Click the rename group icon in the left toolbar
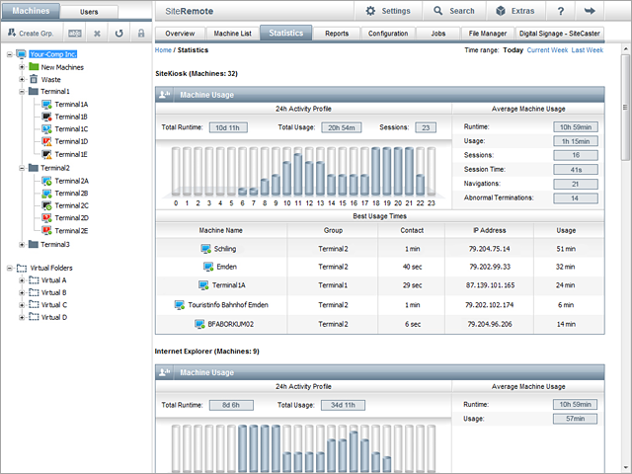 tap(75, 33)
